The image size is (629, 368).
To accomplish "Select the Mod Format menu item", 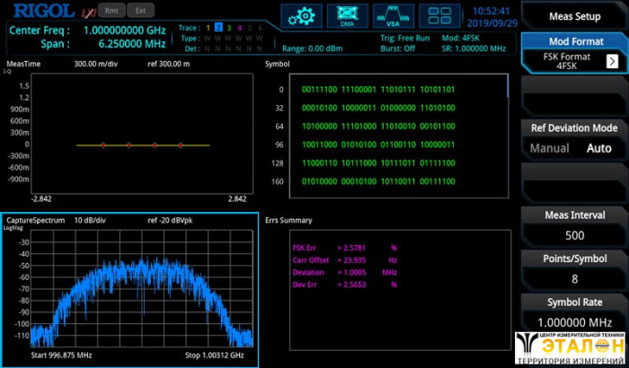I will pyautogui.click(x=575, y=42).
